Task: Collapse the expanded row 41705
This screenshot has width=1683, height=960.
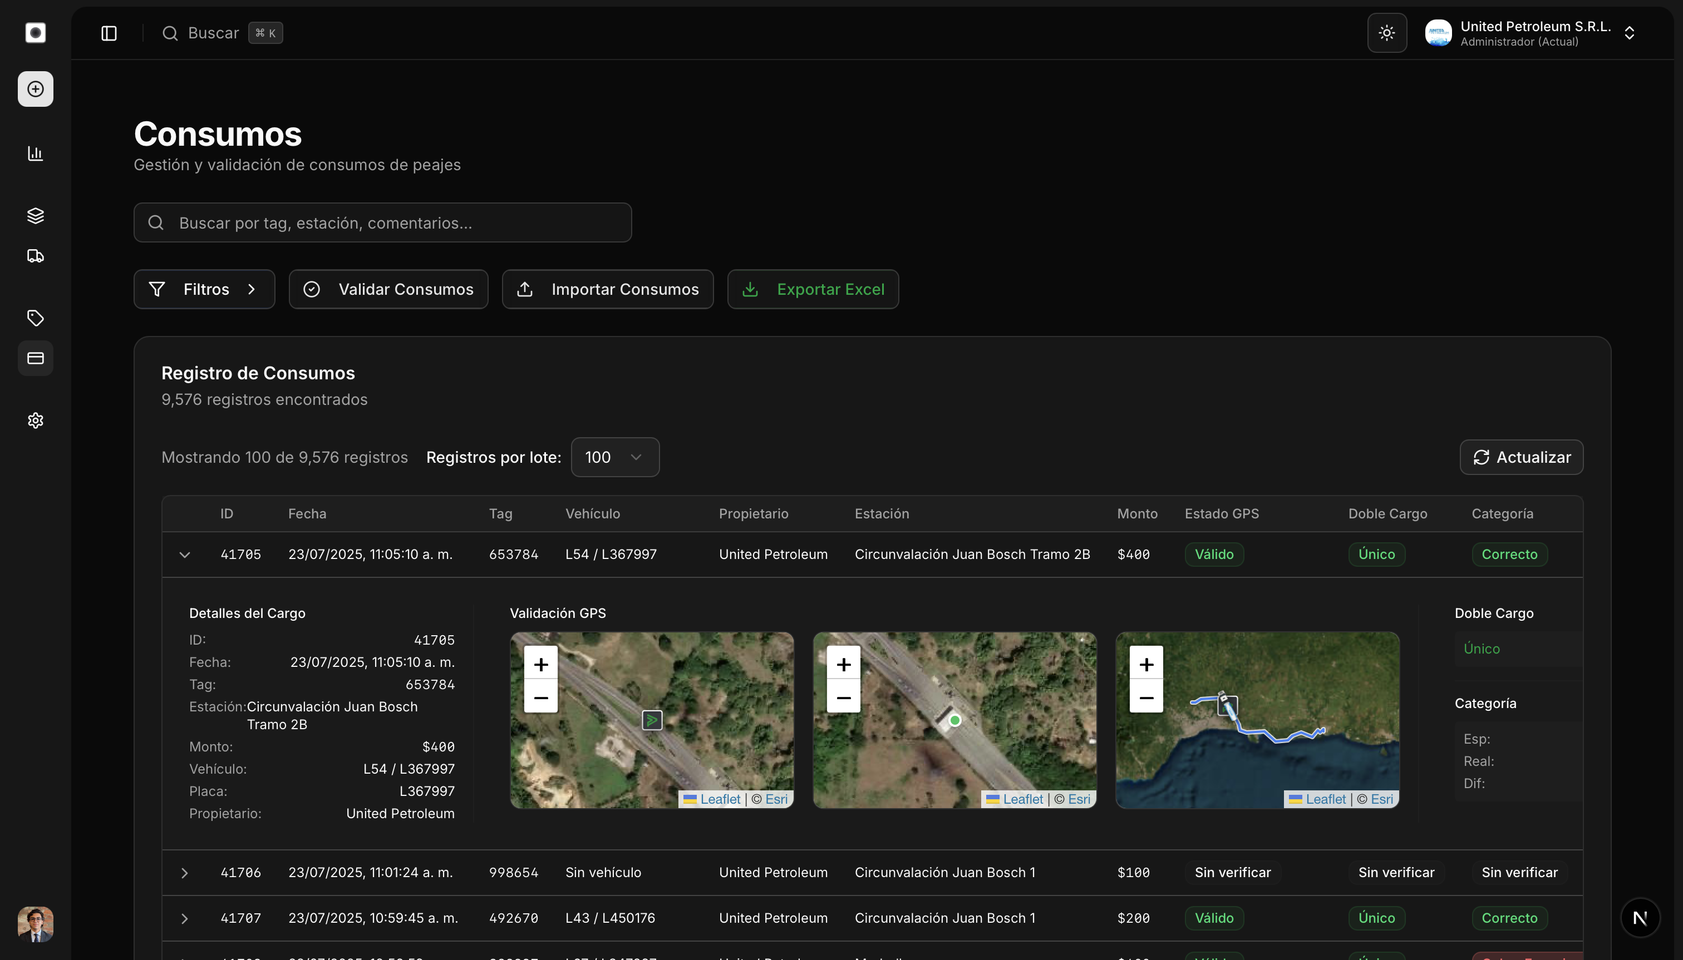Action: click(x=185, y=555)
